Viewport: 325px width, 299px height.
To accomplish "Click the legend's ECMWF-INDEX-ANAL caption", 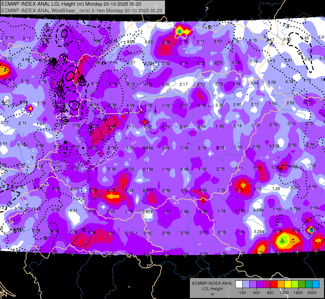I will point(212,283).
